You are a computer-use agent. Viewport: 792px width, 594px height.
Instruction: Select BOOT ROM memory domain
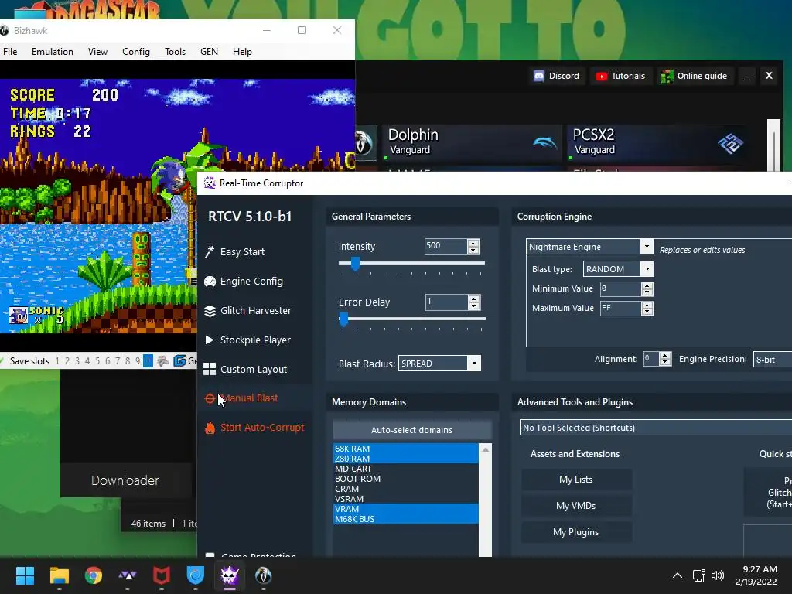point(405,479)
